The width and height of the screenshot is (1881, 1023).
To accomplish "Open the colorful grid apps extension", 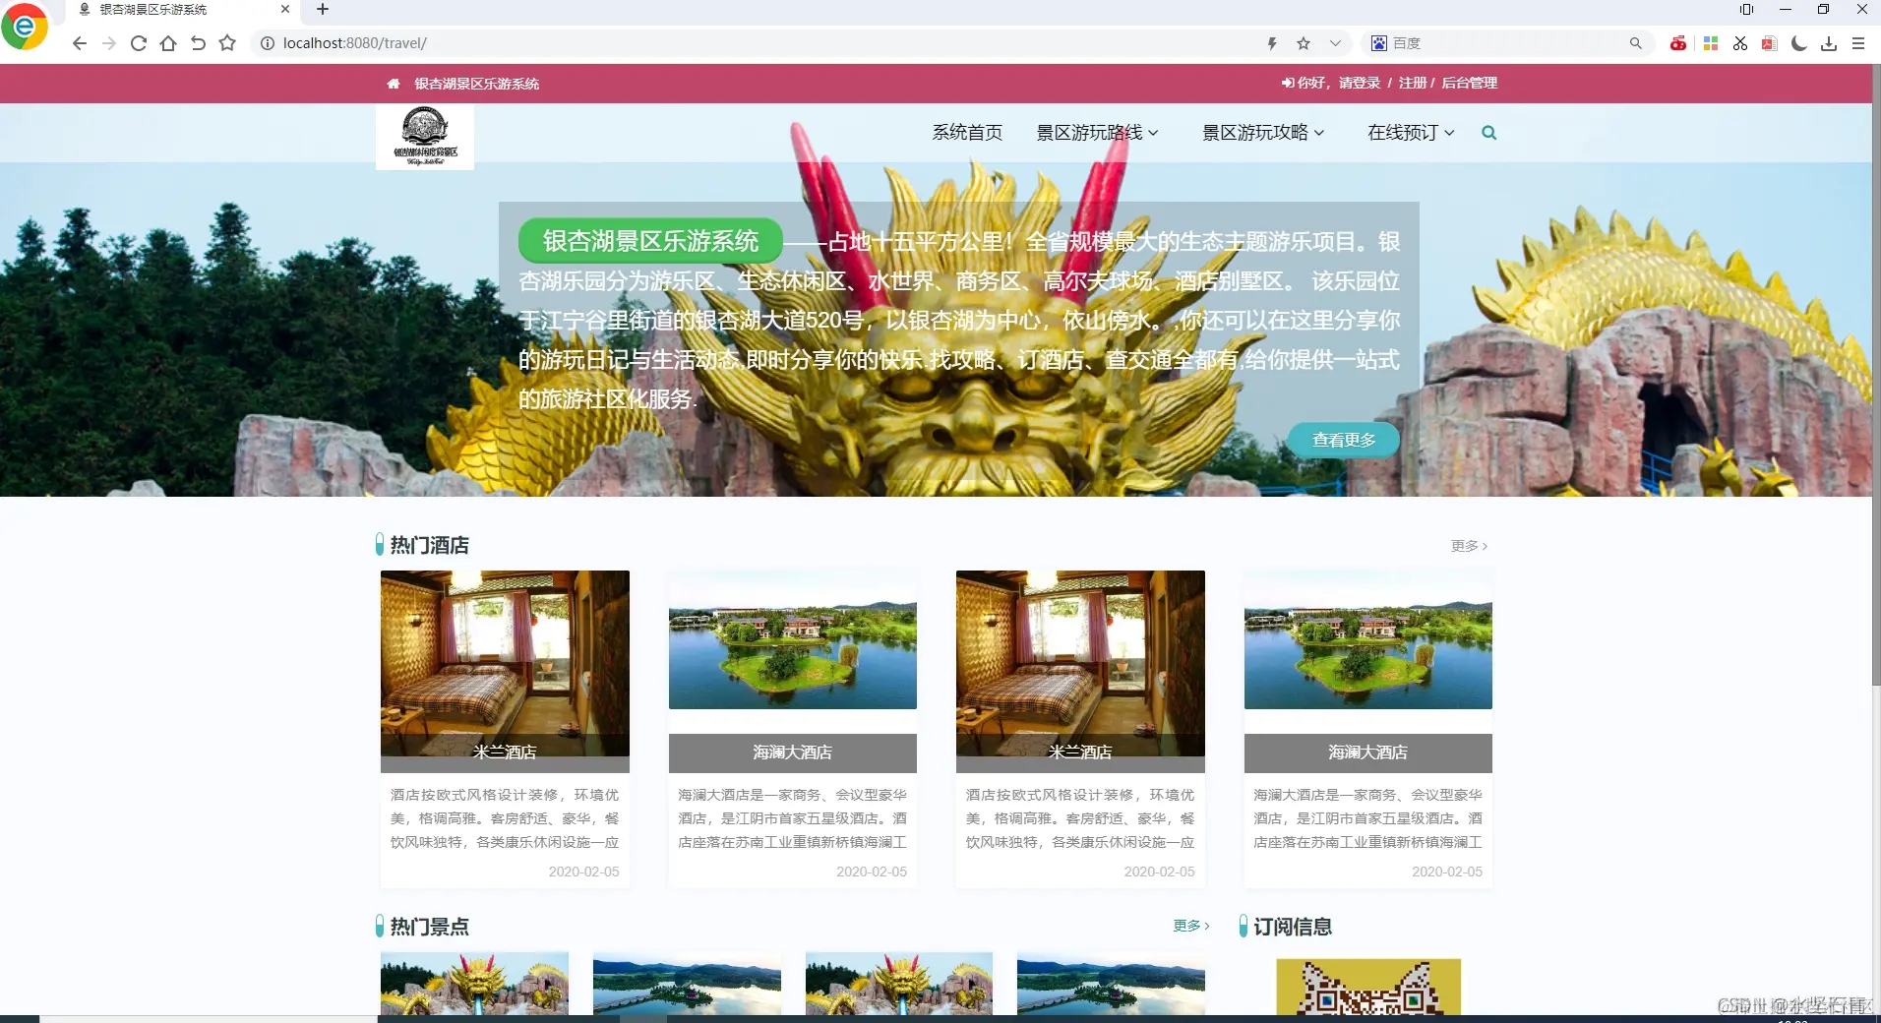I will [1711, 43].
